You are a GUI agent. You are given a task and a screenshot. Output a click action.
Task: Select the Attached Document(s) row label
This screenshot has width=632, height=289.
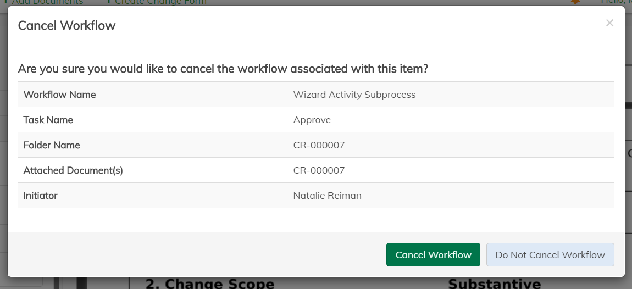pos(73,170)
